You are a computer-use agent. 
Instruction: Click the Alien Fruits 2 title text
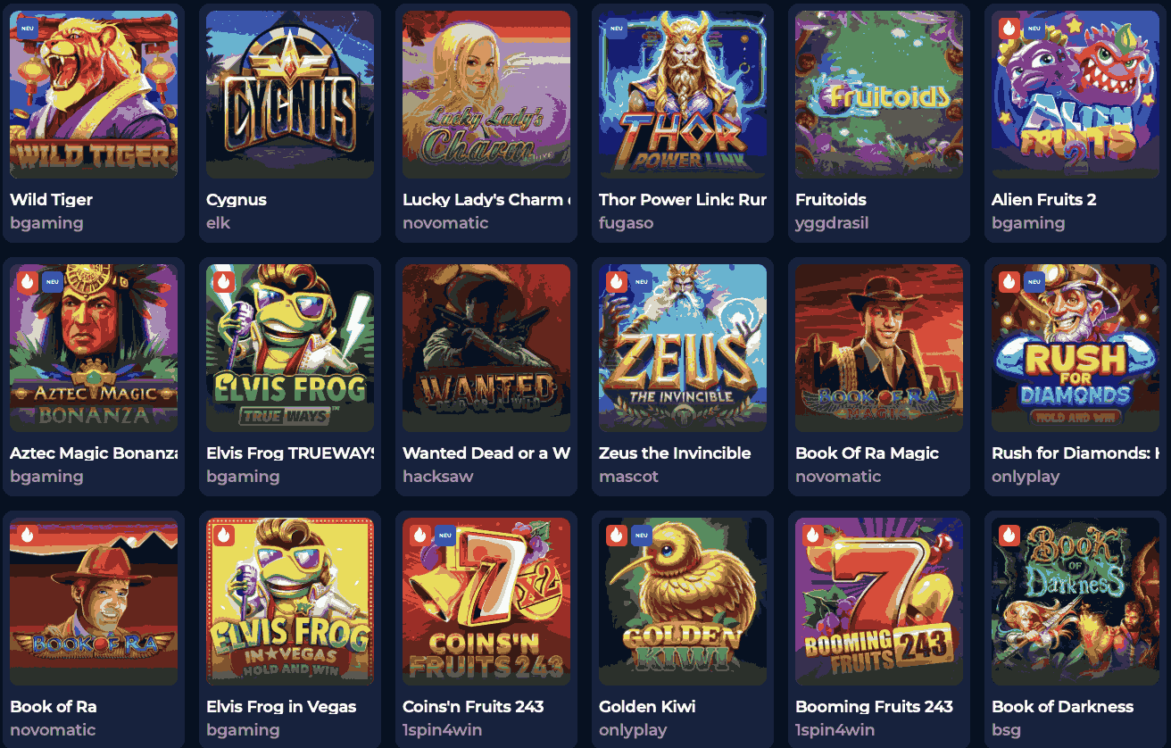(1043, 200)
